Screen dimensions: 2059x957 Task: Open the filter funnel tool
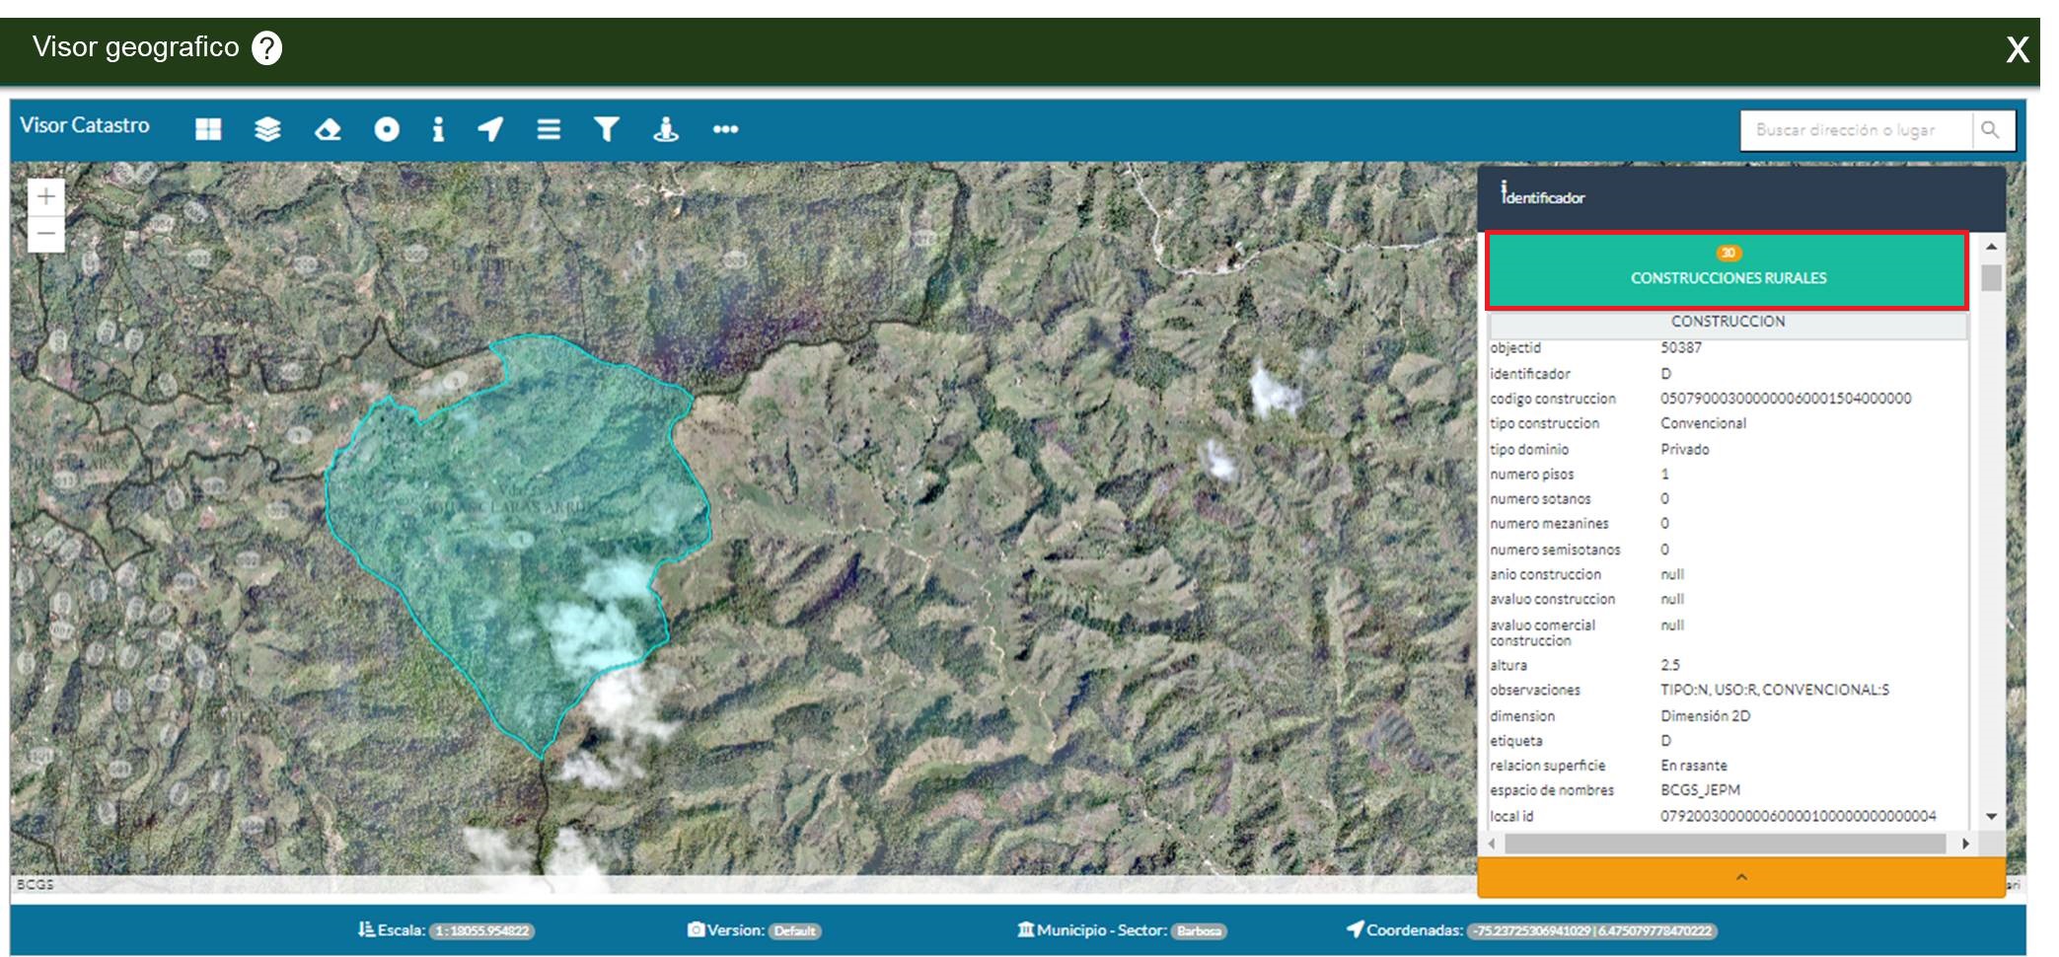tap(607, 129)
